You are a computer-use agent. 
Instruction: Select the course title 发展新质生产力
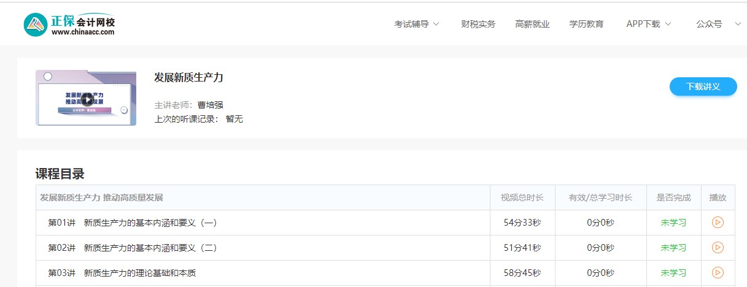point(188,77)
